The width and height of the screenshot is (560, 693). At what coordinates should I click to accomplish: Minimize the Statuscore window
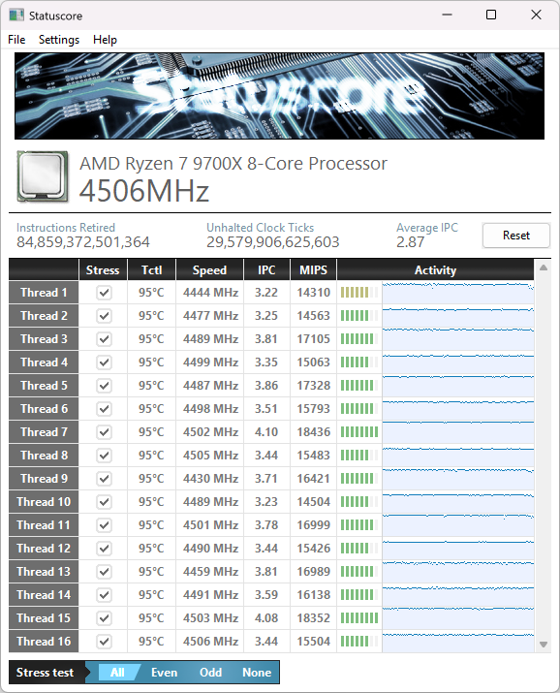[x=447, y=15]
